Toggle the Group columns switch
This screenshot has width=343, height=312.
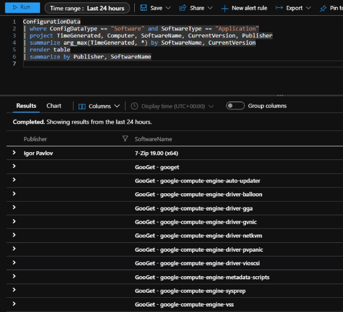point(235,105)
